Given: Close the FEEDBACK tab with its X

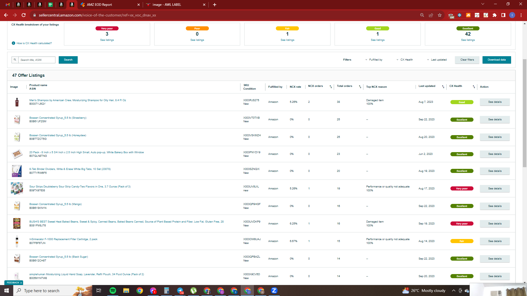Looking at the screenshot, I should (x=21, y=283).
